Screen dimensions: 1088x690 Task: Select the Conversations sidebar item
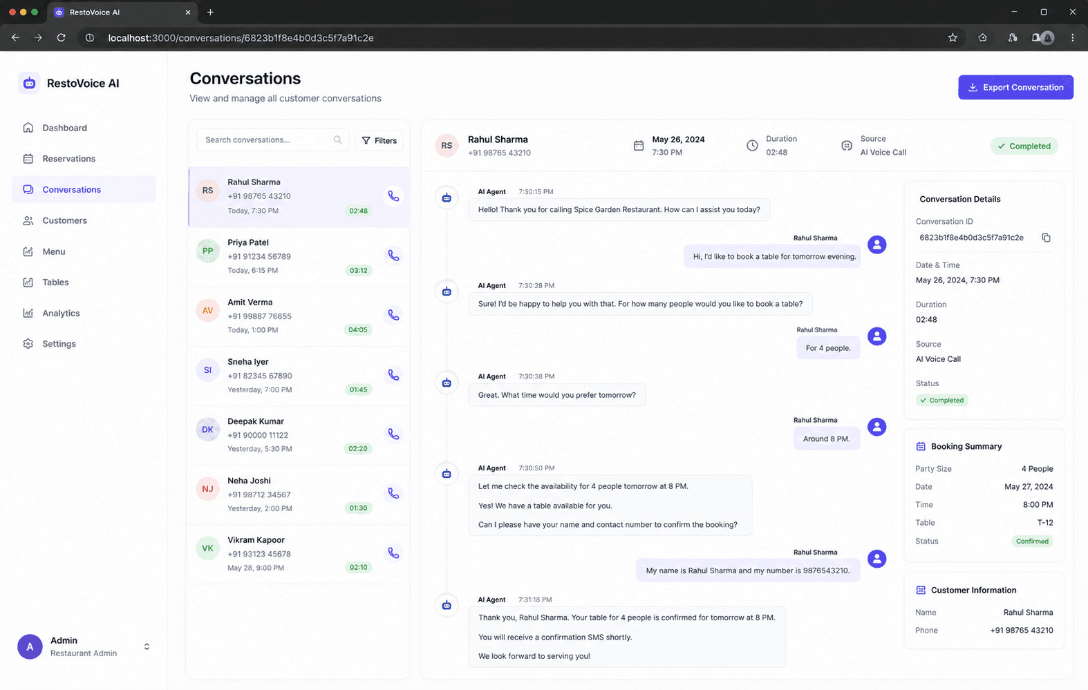(84, 189)
